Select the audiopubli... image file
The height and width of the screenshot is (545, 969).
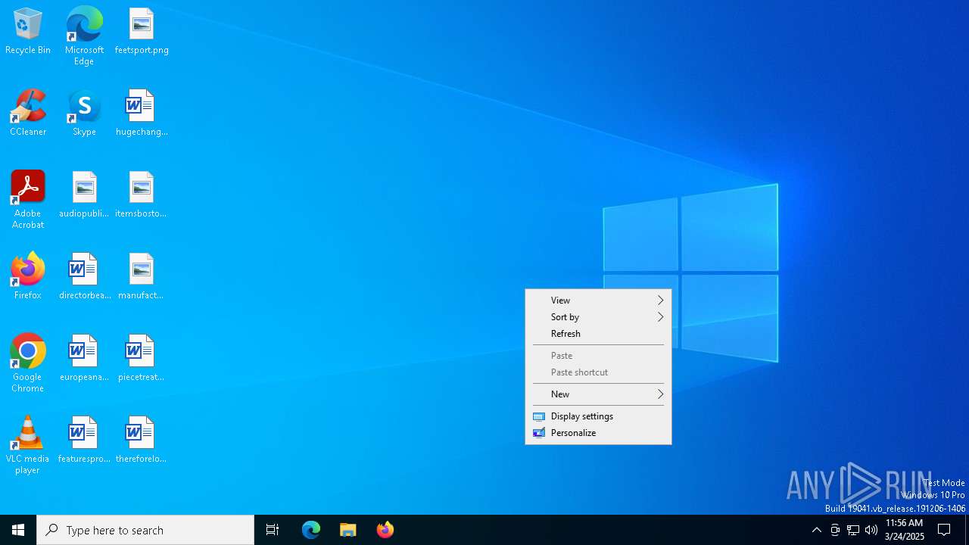pos(84,195)
